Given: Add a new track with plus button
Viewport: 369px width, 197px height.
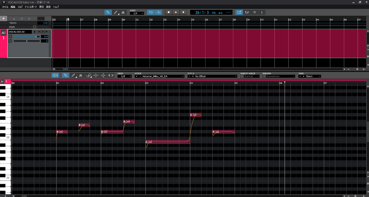Looking at the screenshot, I should [3, 18].
